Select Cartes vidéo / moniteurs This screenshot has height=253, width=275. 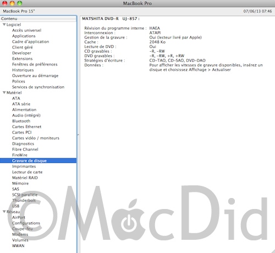36,138
